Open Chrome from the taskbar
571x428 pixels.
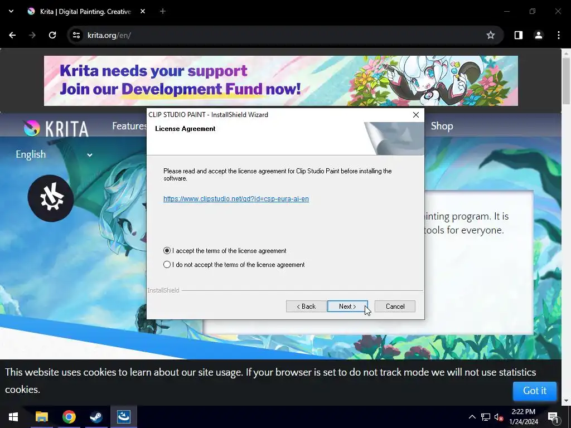(69, 417)
